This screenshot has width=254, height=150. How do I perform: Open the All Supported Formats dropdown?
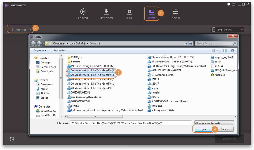point(214,123)
